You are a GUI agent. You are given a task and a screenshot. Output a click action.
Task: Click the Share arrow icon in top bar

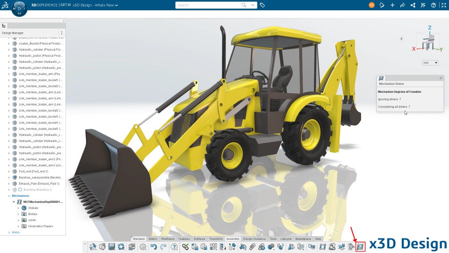(x=403, y=5)
